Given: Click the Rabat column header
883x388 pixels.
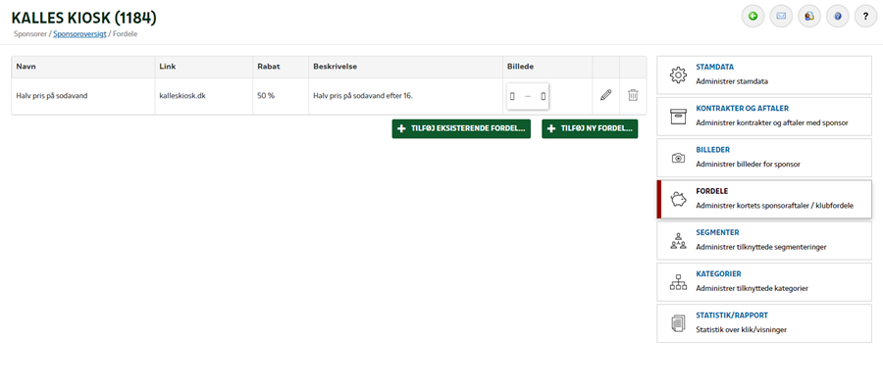Looking at the screenshot, I should (x=269, y=67).
